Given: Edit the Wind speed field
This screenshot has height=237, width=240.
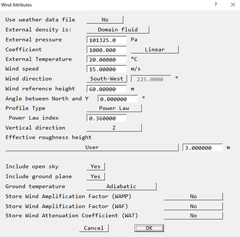Looking at the screenshot, I should coord(106,69).
